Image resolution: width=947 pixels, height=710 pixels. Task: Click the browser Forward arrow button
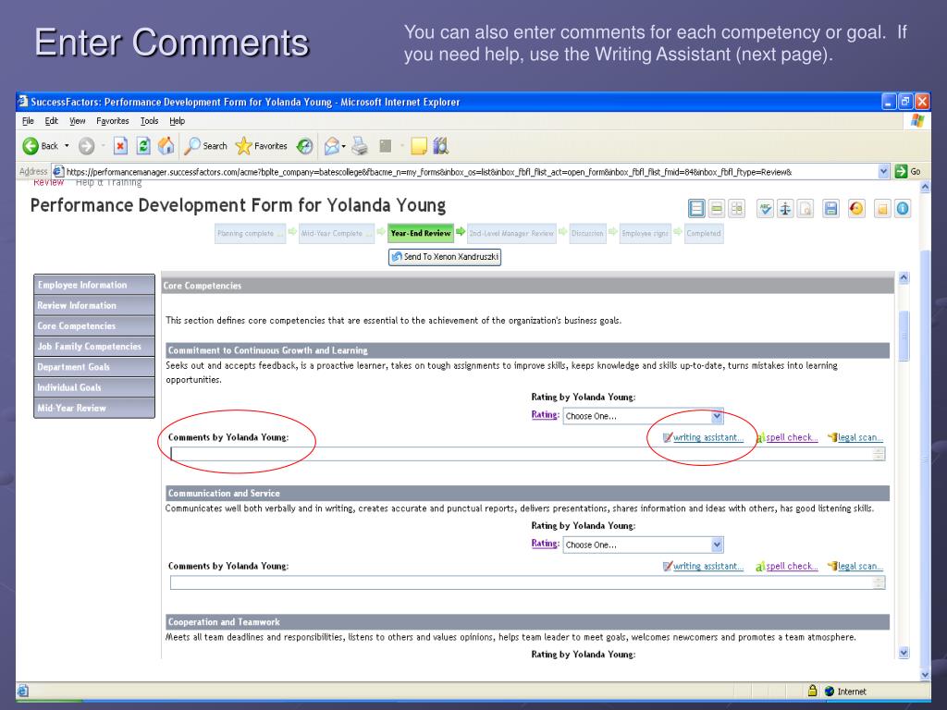87,146
